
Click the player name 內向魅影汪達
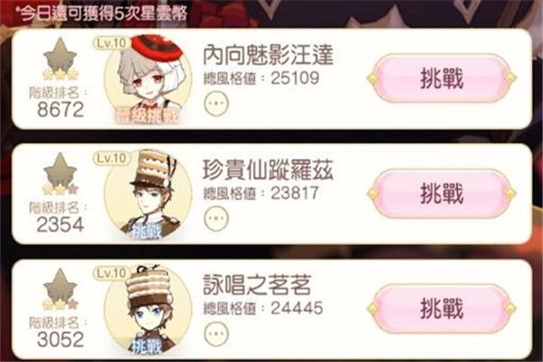click(268, 55)
